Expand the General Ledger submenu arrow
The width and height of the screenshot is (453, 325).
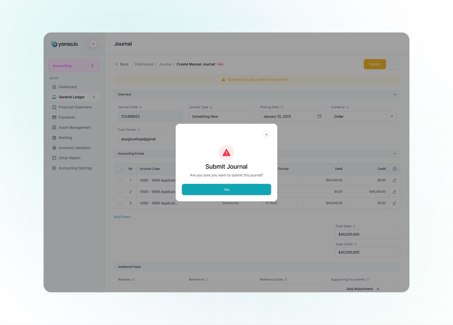[94, 97]
